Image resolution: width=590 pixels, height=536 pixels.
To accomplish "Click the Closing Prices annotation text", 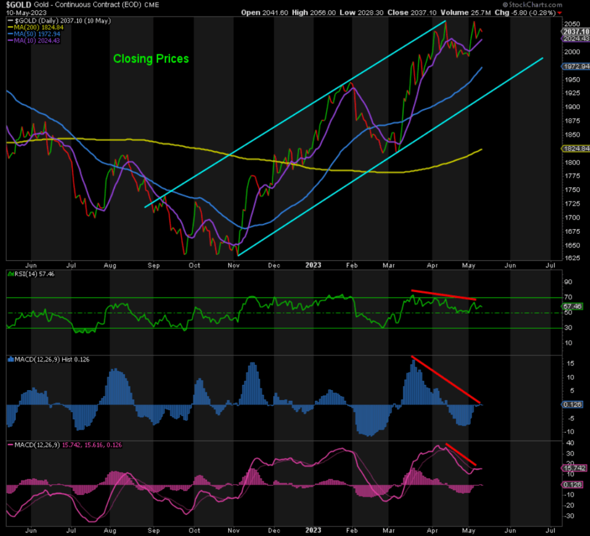I will click(x=150, y=58).
